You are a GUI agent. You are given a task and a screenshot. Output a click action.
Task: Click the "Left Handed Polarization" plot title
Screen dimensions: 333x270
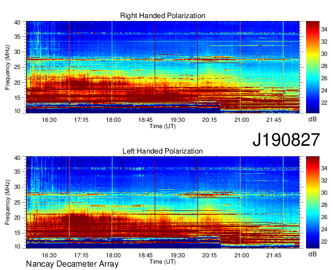point(163,151)
